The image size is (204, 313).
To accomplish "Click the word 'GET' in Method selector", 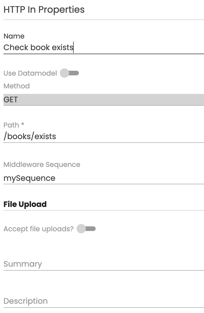I will click(11, 100).
